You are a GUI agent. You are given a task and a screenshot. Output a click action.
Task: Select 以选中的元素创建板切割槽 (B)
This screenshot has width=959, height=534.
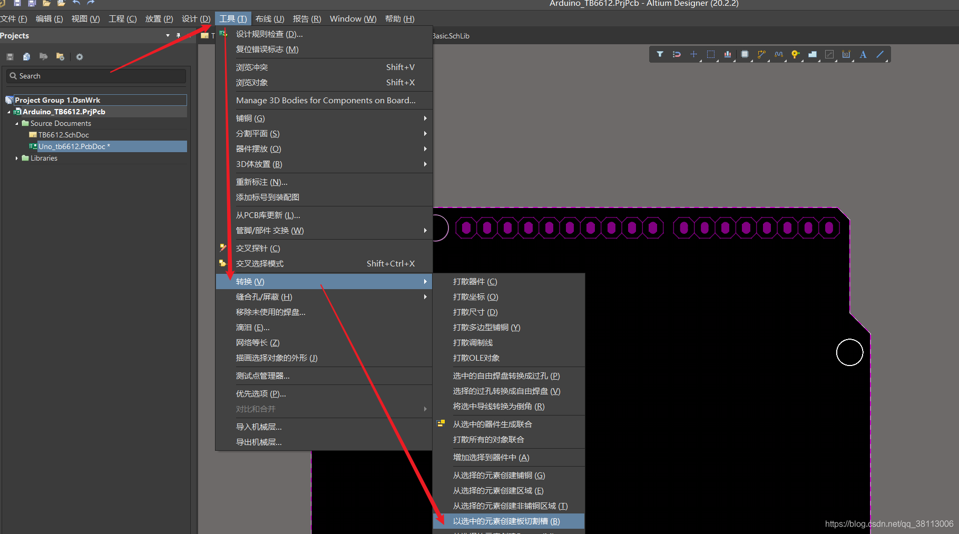click(508, 521)
